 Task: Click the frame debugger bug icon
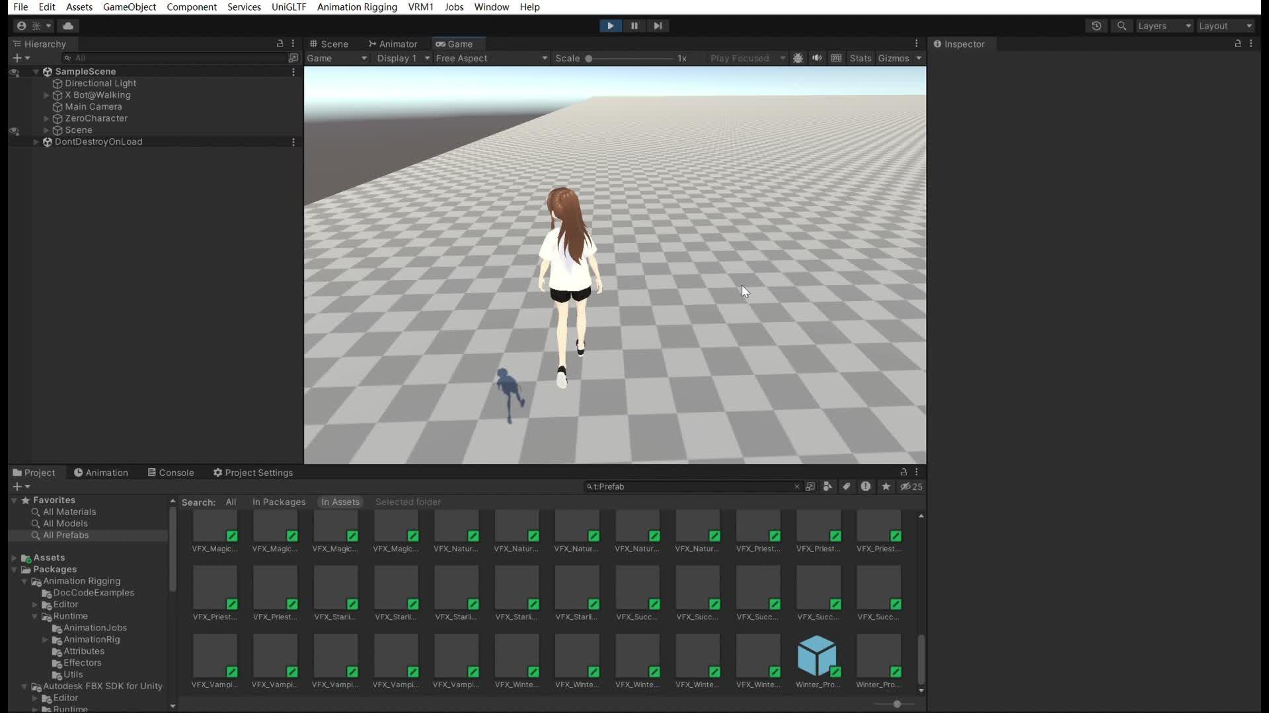click(x=798, y=58)
